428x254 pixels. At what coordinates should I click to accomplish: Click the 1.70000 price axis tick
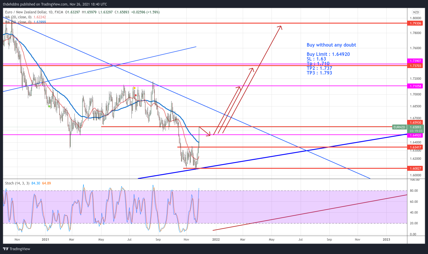[415, 94]
